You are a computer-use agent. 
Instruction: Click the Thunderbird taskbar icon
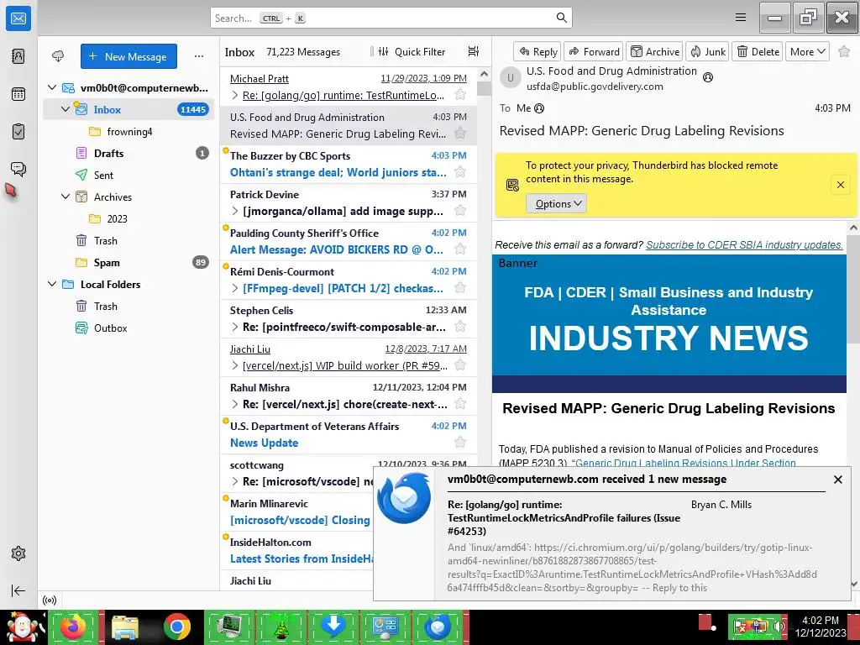[x=437, y=627]
